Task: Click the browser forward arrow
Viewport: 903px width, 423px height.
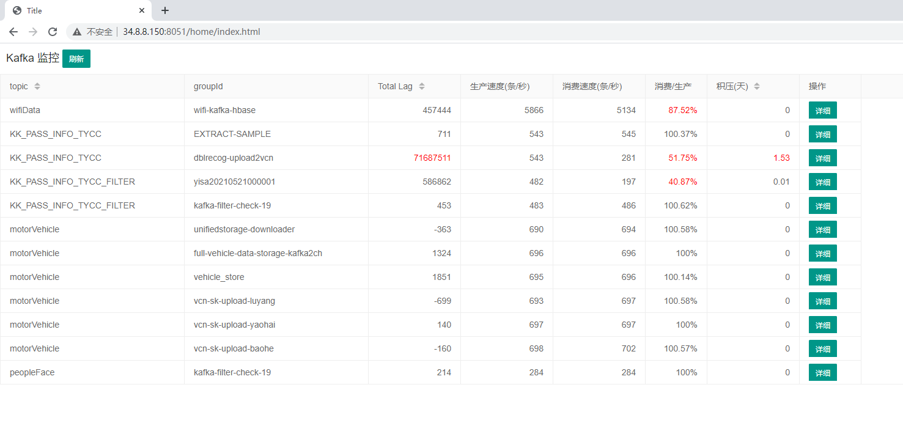Action: tap(33, 32)
